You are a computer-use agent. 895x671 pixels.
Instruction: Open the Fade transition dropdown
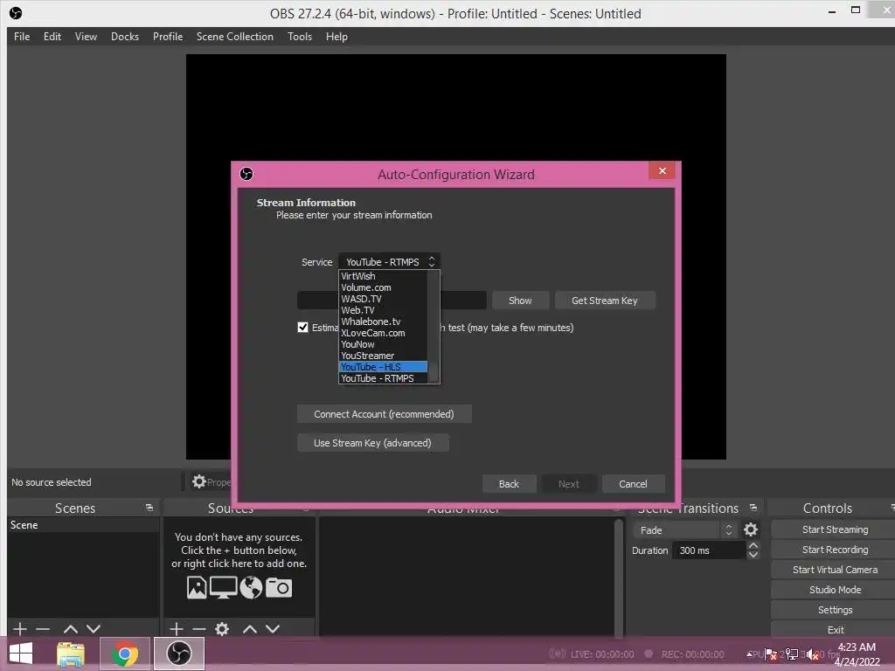tap(683, 530)
